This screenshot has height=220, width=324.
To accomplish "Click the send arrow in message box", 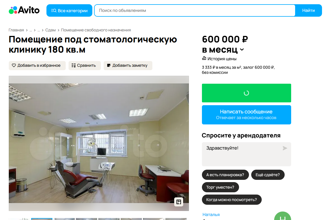I will [x=285, y=148].
